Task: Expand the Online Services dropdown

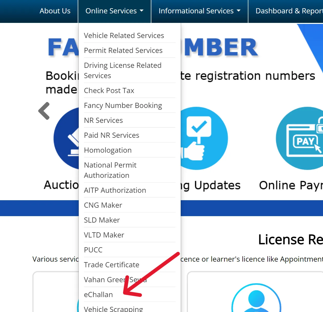Action: pos(114,11)
